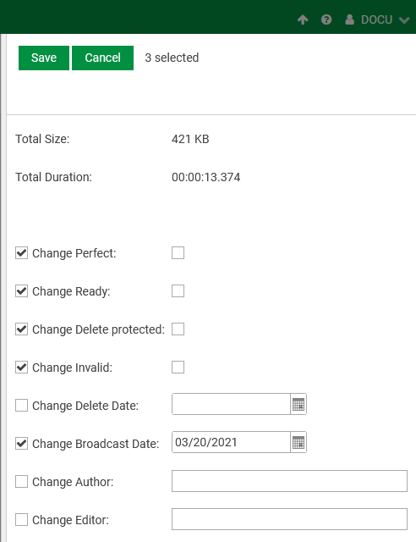The height and width of the screenshot is (542, 416).
Task: Click the user profile icon beside DOCU
Action: (x=349, y=19)
